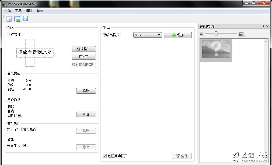Select the placeholder panorama thumbnail

(216, 50)
